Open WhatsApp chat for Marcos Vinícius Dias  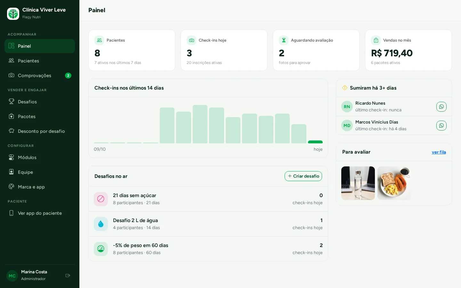[x=441, y=125]
